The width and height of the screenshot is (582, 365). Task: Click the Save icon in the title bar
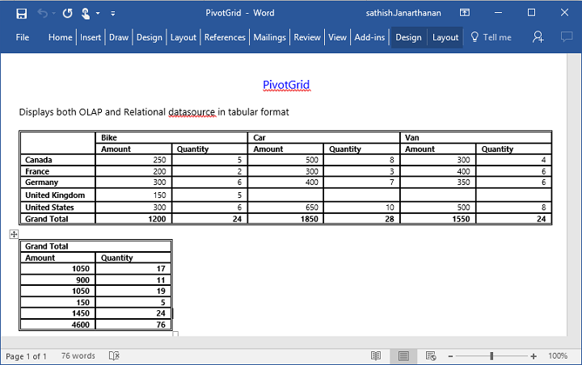click(21, 13)
